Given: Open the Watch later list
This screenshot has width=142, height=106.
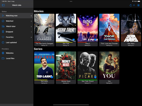Looking at the screenshot, I should tap(17, 26).
